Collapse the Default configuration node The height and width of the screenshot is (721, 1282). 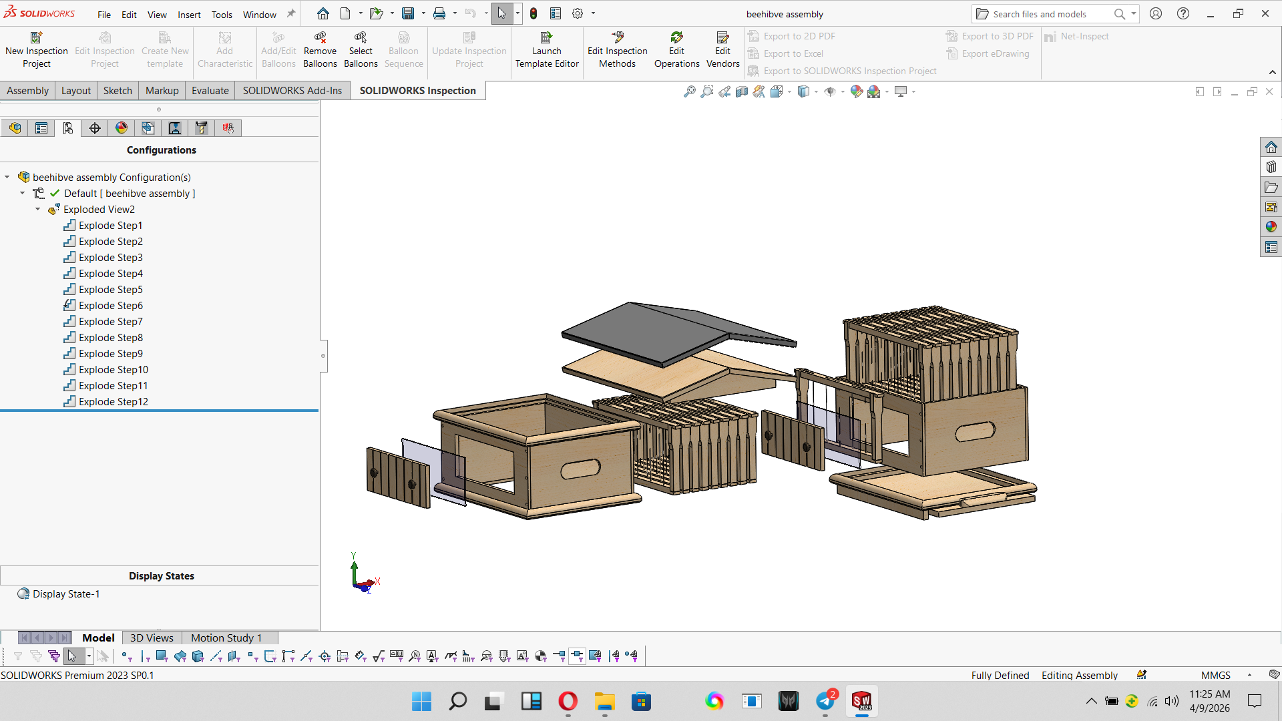click(x=23, y=194)
